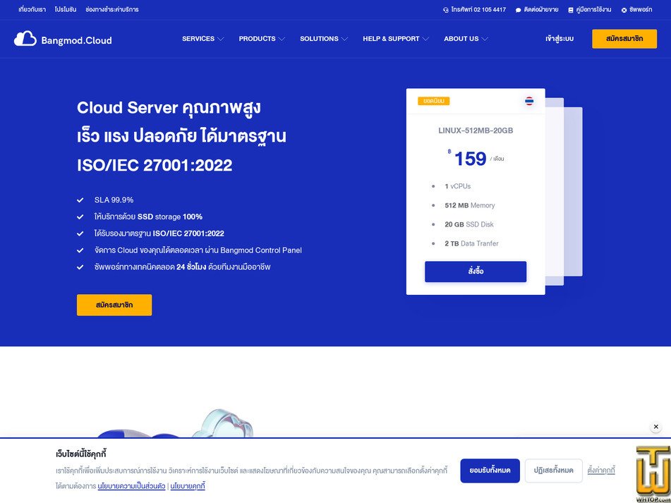Click the SLA 99.9% feature text
Screen dimensions: 671x503
point(114,200)
